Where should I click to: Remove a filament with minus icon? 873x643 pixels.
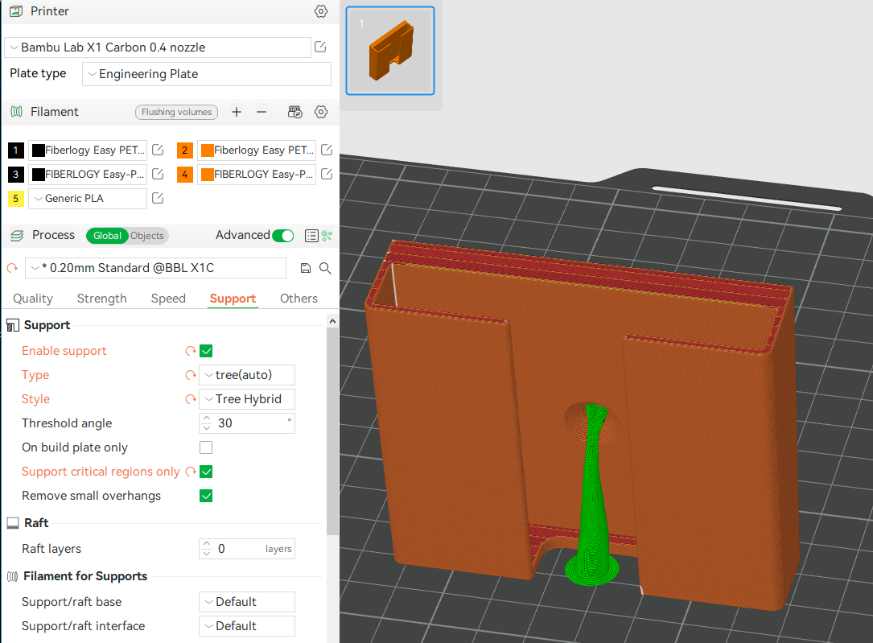[261, 112]
